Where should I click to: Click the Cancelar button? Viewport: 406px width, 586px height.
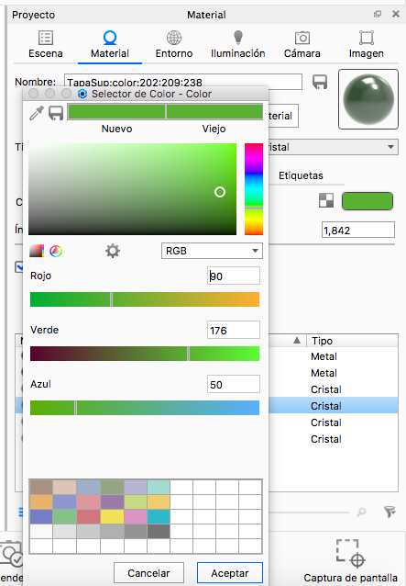148,573
